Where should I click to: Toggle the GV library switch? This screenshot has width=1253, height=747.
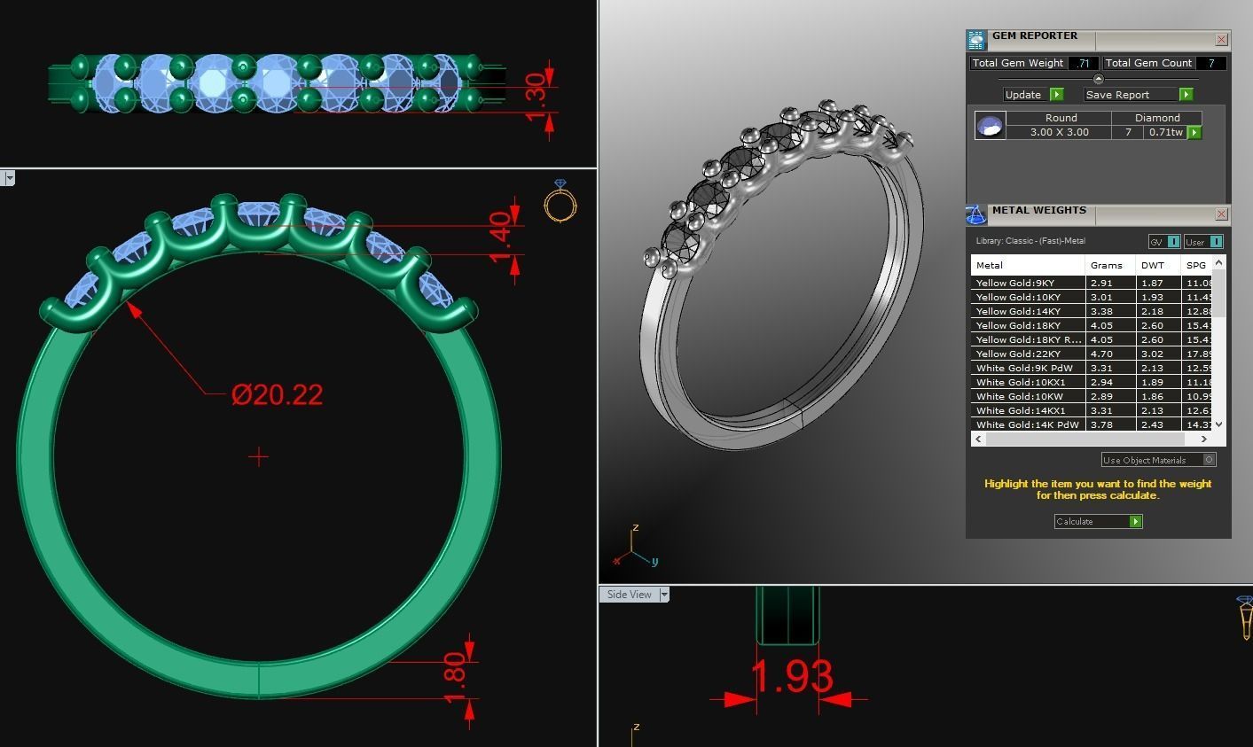(1164, 242)
